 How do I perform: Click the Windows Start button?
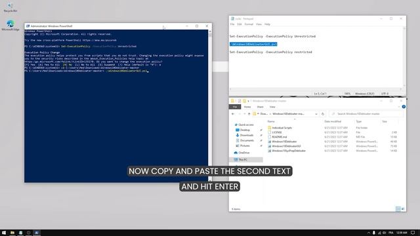[x=4, y=233]
